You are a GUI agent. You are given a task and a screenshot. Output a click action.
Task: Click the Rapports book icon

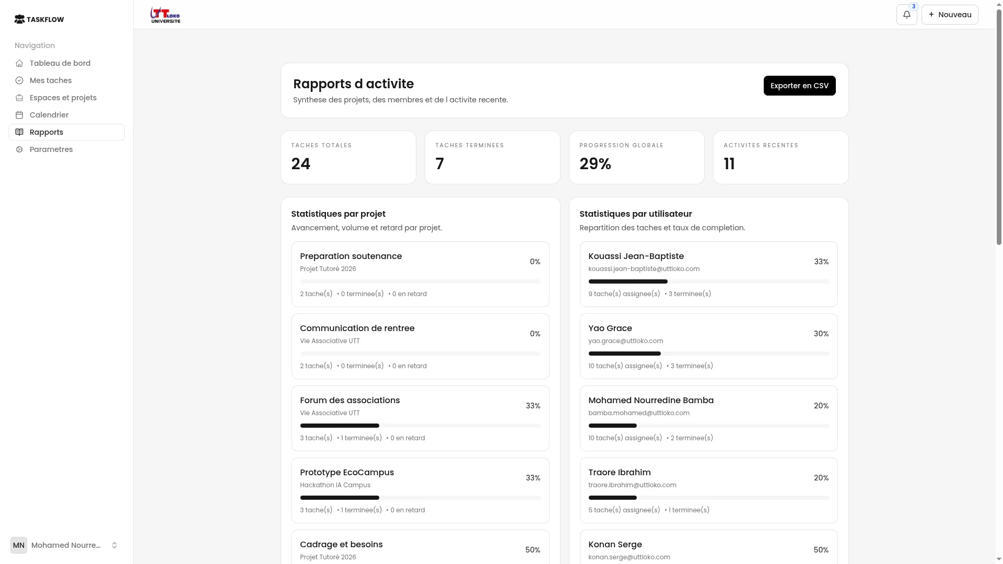point(19,132)
